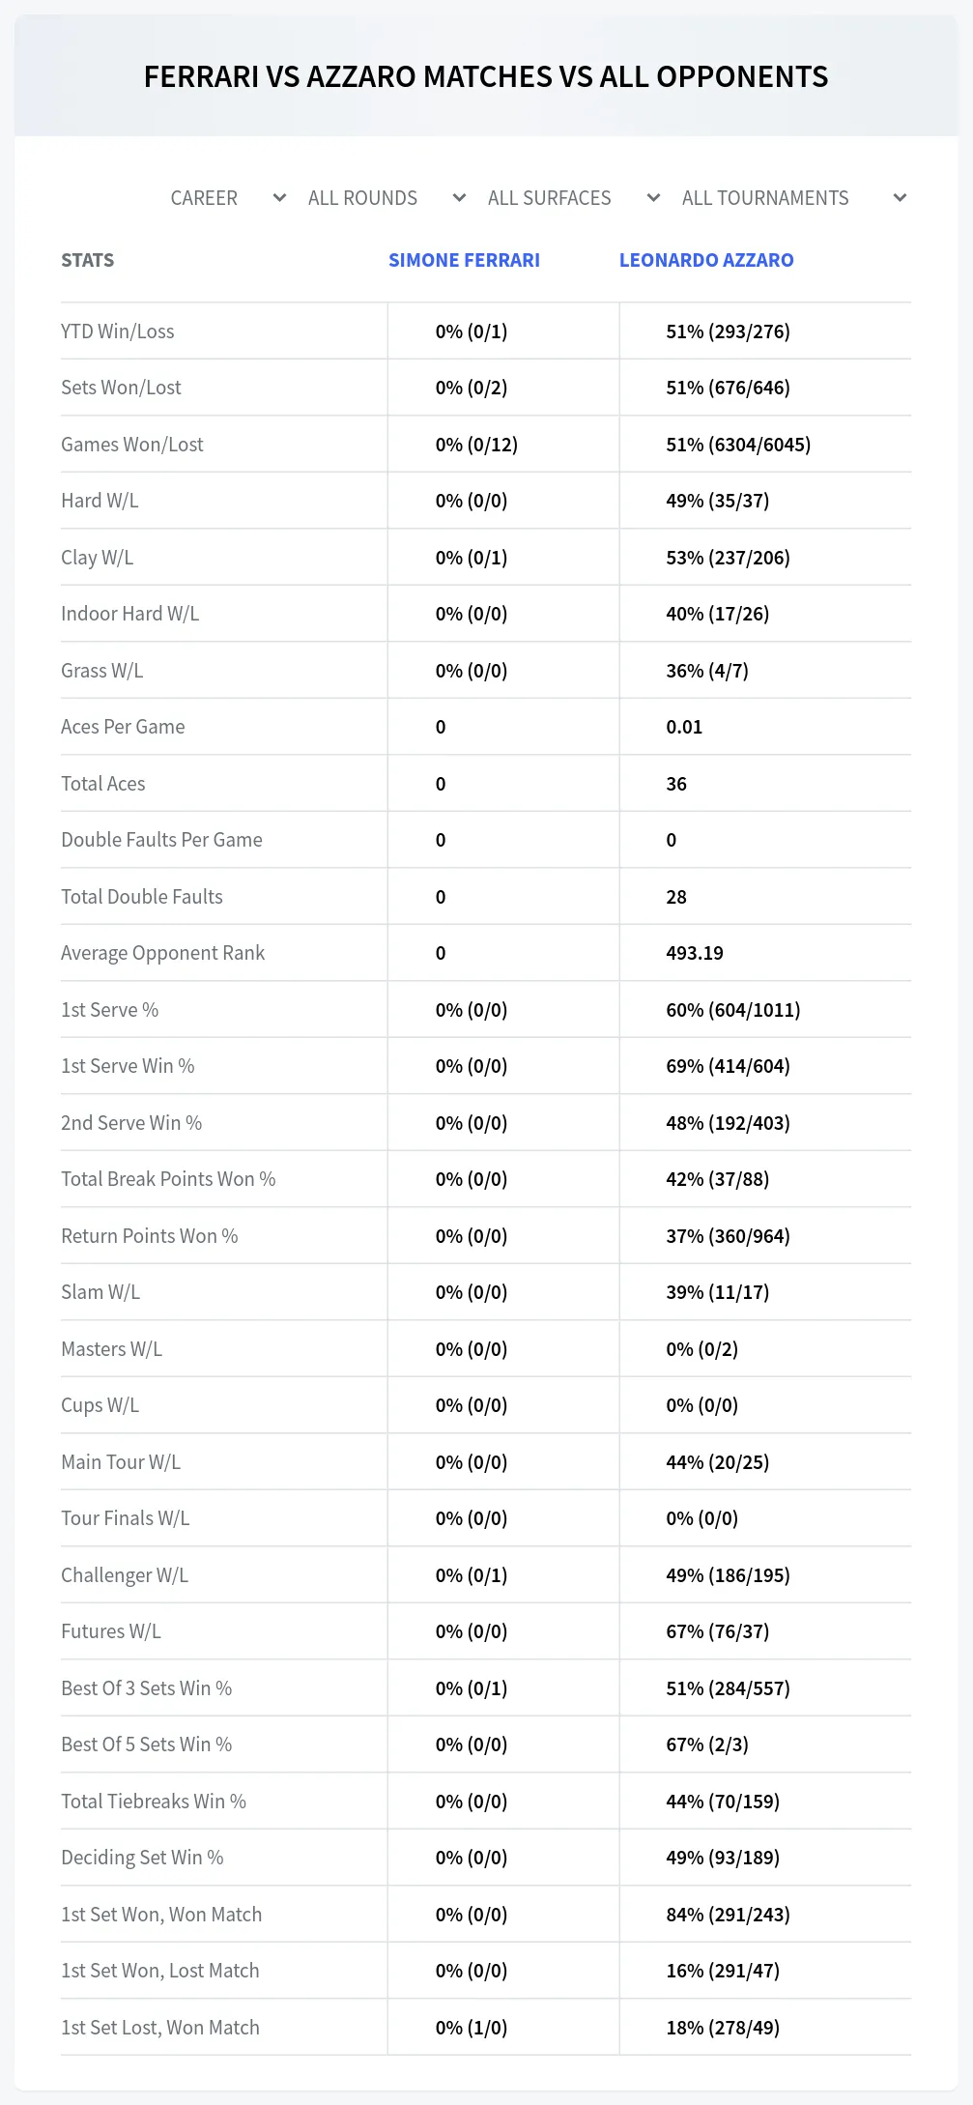The image size is (973, 2105).
Task: Expand the ALL TOURNAMENTS dropdown
Action: point(793,198)
